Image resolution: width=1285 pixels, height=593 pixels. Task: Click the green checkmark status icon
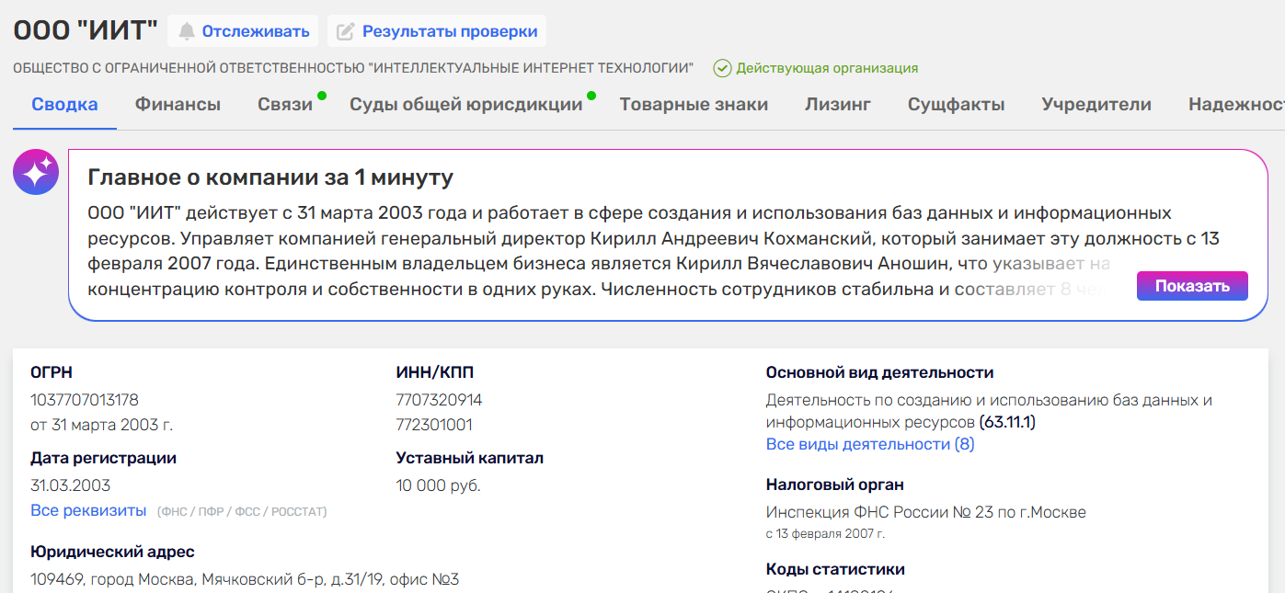pos(722,68)
